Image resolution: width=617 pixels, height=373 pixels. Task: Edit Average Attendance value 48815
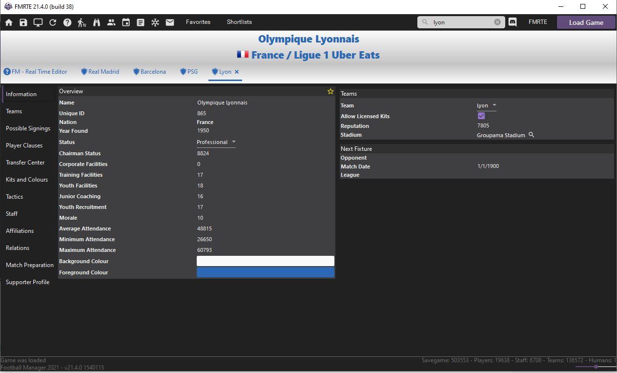pos(205,228)
